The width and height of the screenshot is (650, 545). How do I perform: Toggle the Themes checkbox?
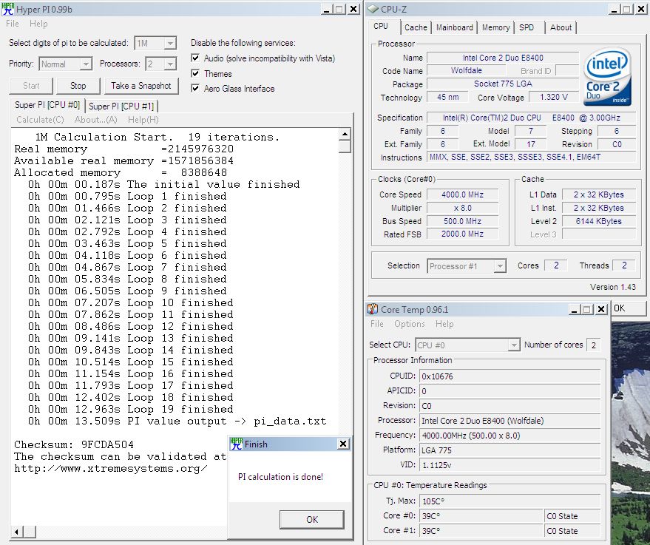tap(195, 73)
